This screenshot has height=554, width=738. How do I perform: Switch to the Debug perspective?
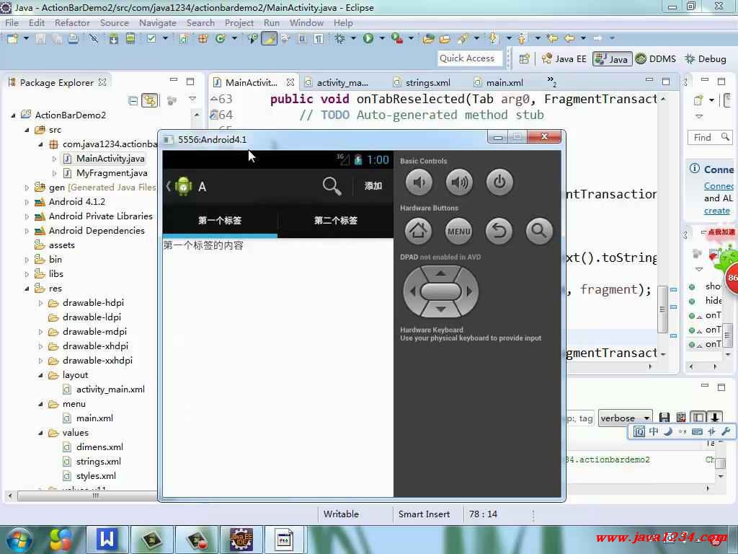coord(706,59)
